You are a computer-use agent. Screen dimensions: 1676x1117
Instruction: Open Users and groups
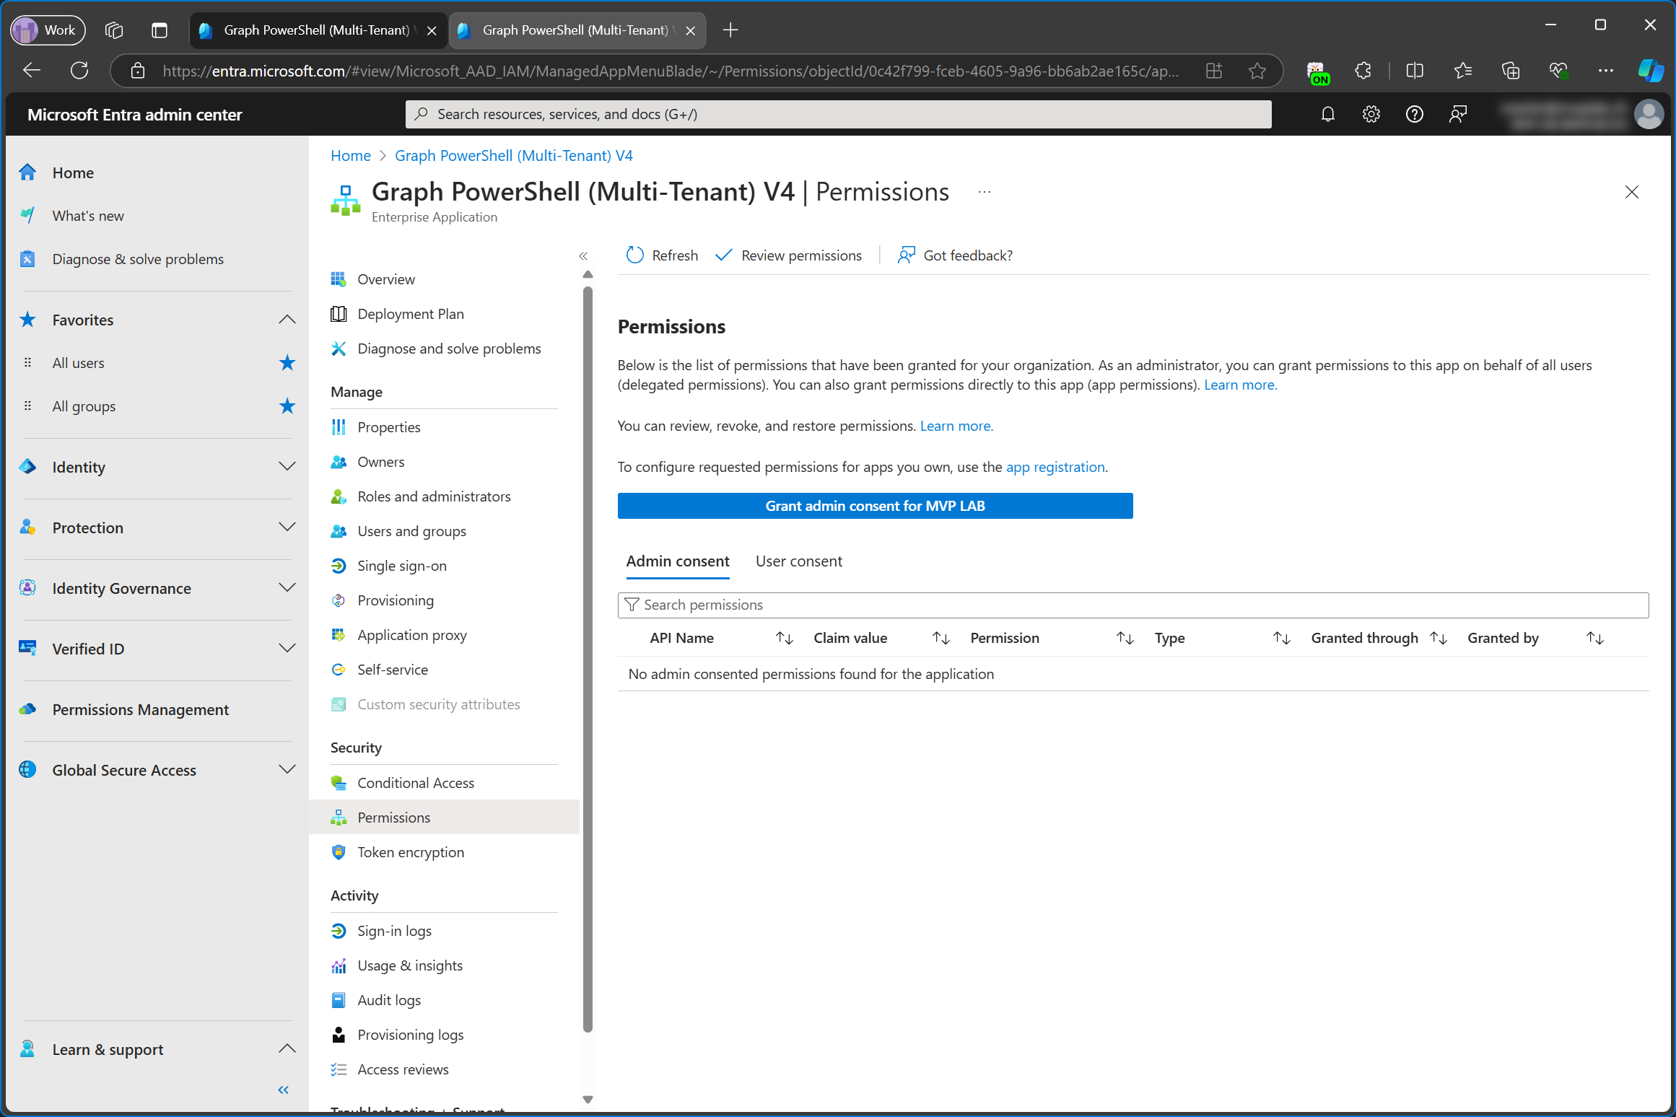(x=411, y=531)
